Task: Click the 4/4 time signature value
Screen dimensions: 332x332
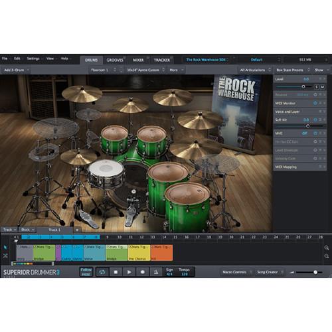Action: tap(169, 274)
